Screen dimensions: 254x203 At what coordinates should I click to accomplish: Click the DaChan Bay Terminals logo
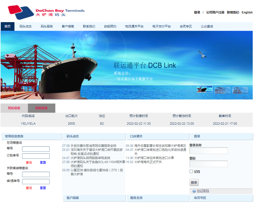click(x=46, y=12)
